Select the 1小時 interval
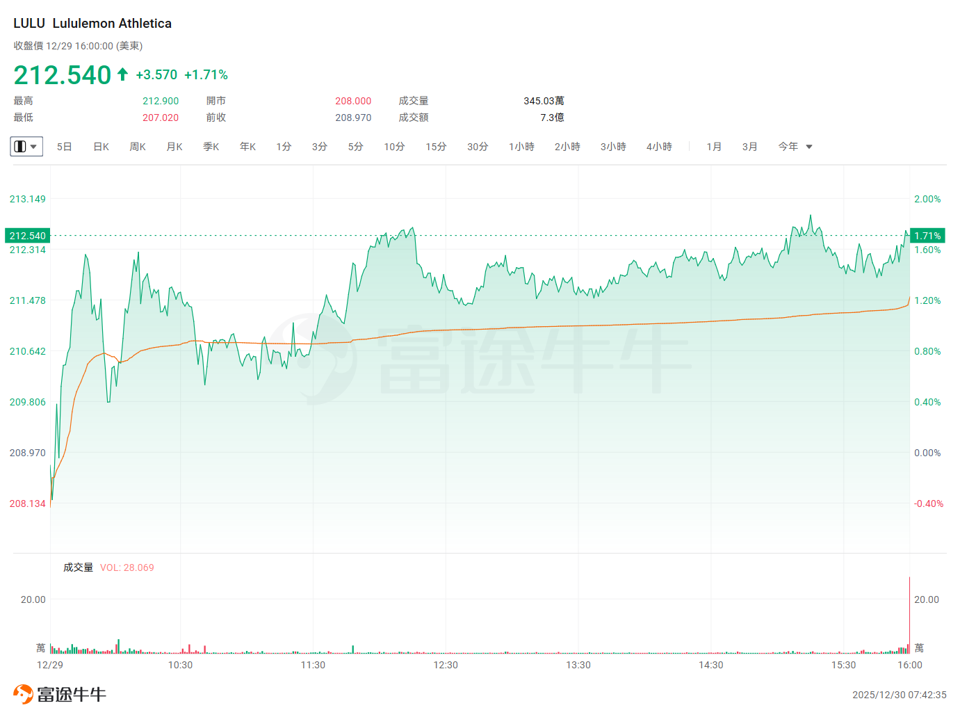Viewport: 960px width, 717px height. [521, 147]
